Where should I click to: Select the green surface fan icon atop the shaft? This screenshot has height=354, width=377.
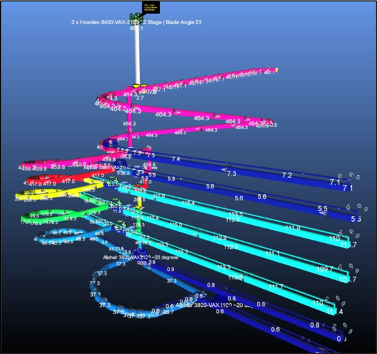tap(136, 17)
